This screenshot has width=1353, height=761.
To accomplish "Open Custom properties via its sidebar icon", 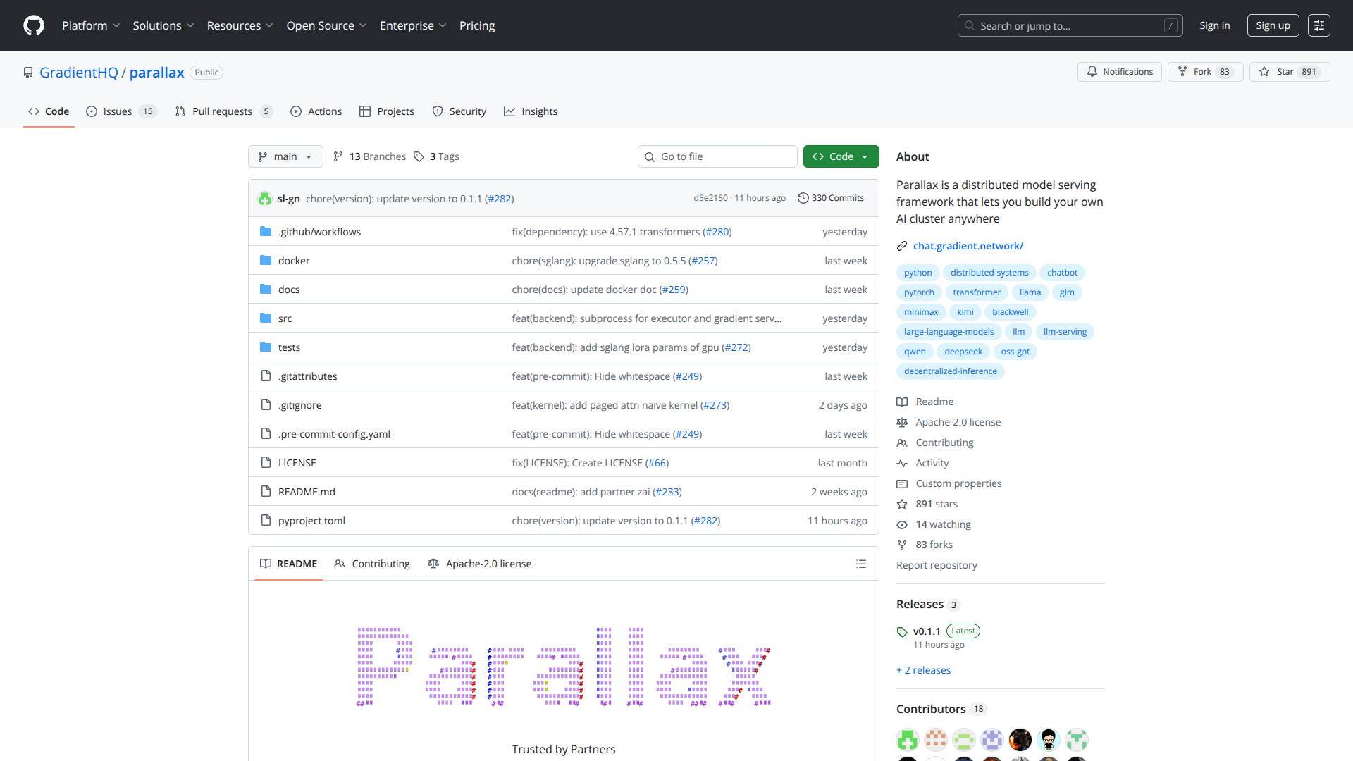I will 903,483.
